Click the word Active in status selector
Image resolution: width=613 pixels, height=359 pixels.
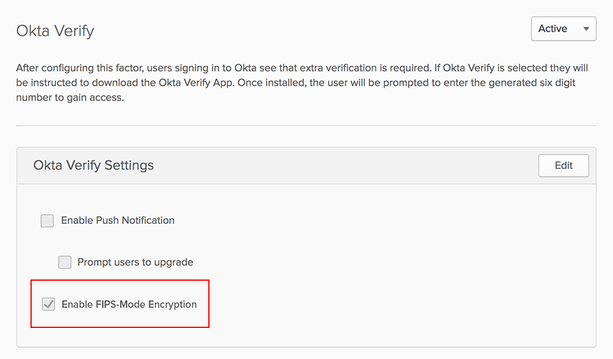[552, 29]
